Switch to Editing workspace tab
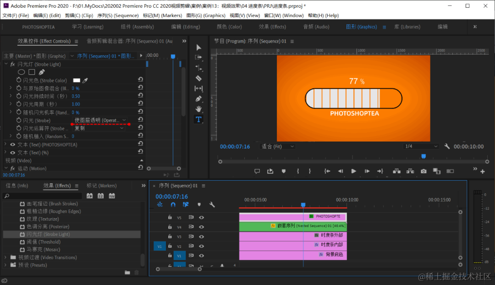This screenshot has width=495, height=285. click(186, 27)
